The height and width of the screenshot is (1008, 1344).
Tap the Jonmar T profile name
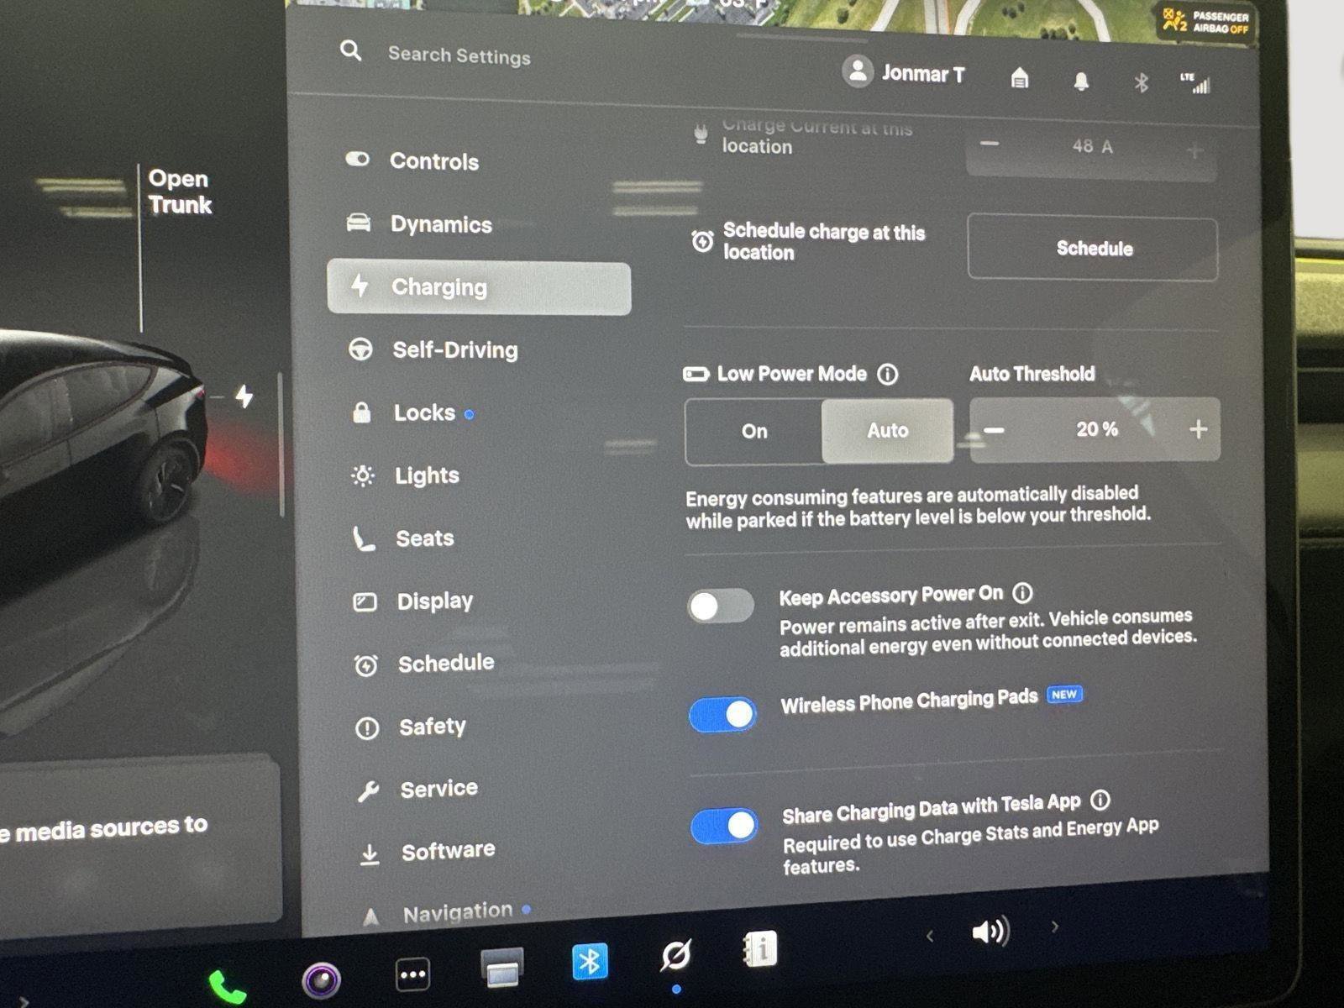[x=922, y=74]
